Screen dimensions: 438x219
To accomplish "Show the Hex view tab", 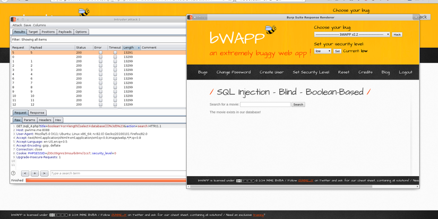I will click(58, 120).
